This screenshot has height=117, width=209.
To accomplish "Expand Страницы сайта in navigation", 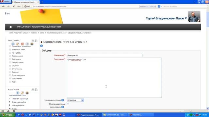I will (x=9, y=102).
